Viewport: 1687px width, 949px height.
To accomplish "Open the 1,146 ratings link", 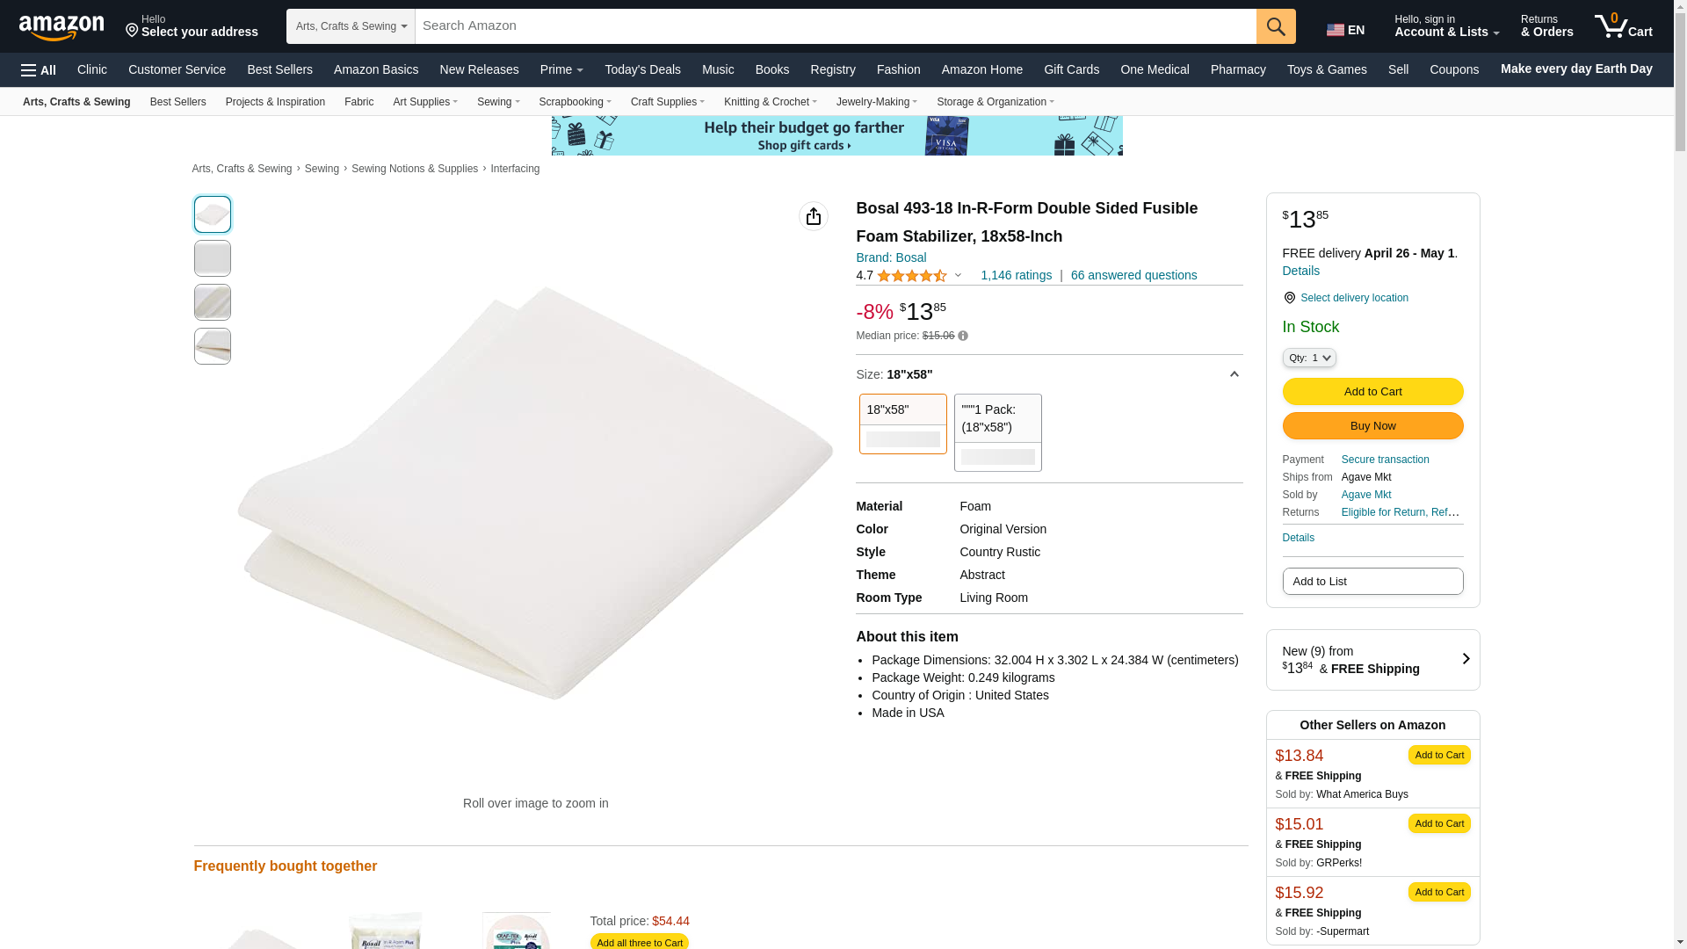I will tap(1017, 276).
